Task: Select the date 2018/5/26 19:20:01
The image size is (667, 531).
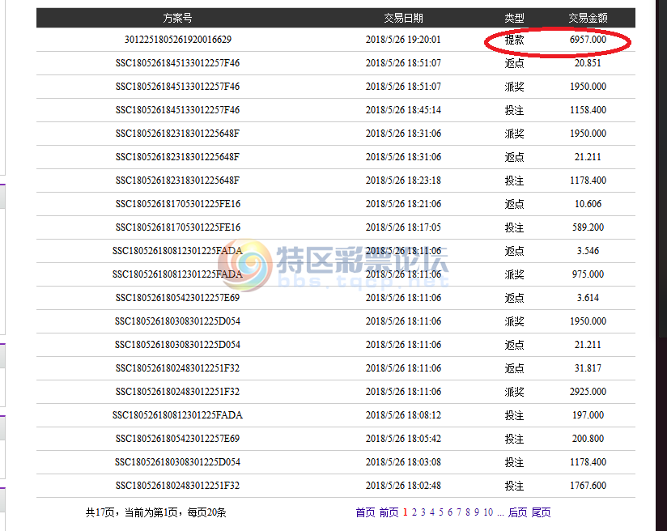Action: point(403,40)
